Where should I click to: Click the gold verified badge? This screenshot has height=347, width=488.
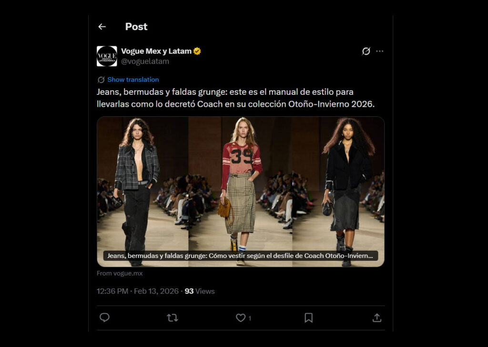(x=197, y=51)
